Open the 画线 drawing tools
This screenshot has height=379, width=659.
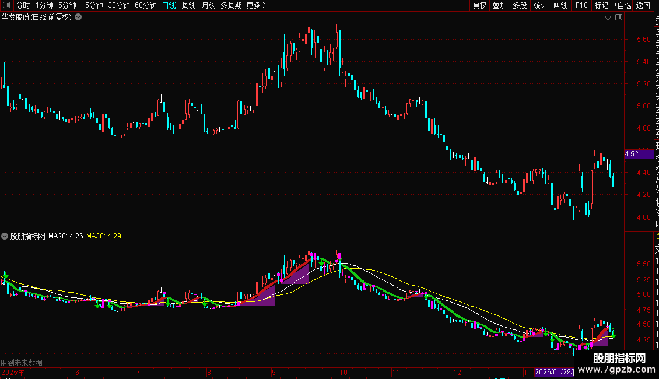click(x=560, y=5)
